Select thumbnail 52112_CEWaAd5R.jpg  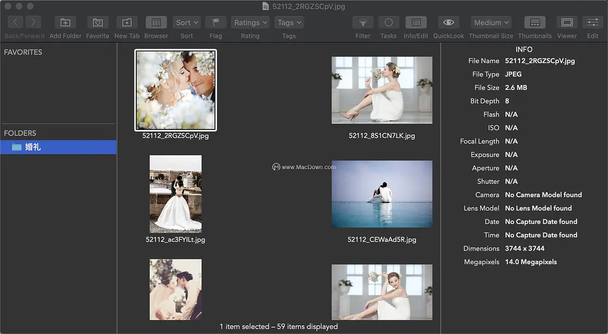pyautogui.click(x=382, y=194)
